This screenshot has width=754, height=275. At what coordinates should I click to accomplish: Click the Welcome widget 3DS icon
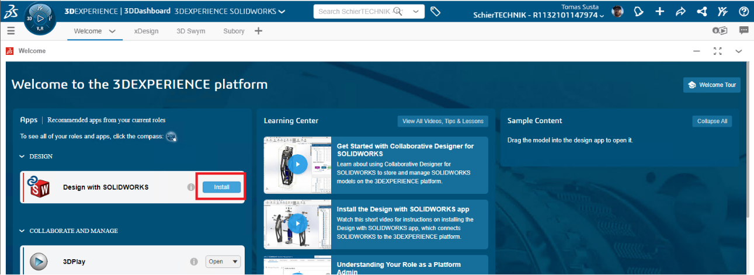9,51
